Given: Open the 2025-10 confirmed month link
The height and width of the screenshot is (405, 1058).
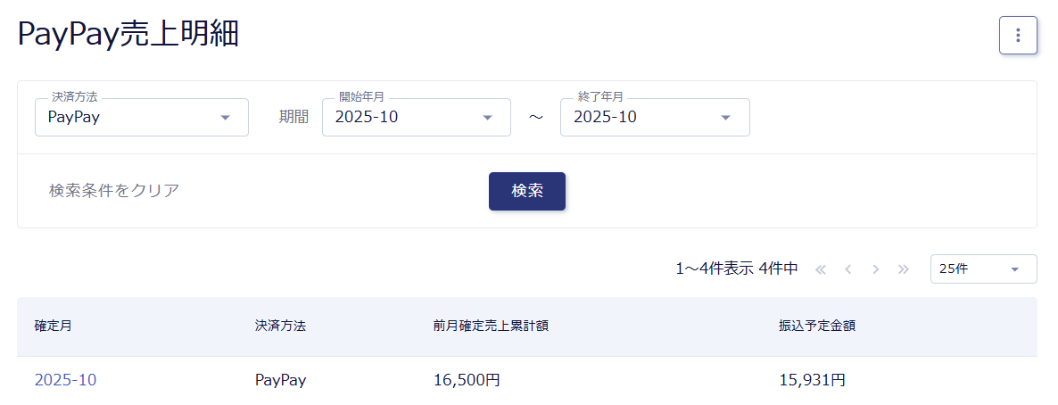Looking at the screenshot, I should coord(65,380).
